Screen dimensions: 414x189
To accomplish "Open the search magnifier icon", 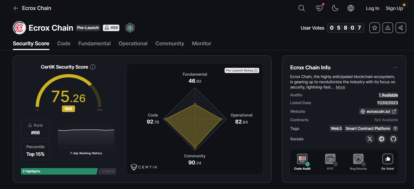I will click(302, 8).
